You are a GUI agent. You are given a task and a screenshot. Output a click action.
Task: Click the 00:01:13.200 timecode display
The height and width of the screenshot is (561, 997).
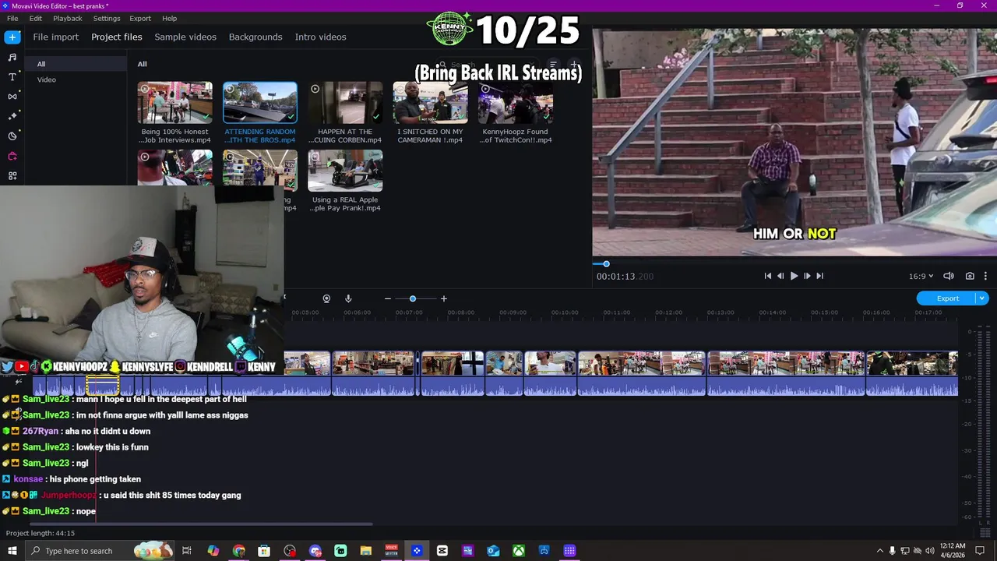point(625,277)
